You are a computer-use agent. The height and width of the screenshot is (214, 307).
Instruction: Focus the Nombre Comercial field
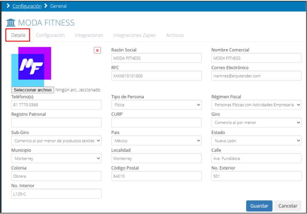256,58
